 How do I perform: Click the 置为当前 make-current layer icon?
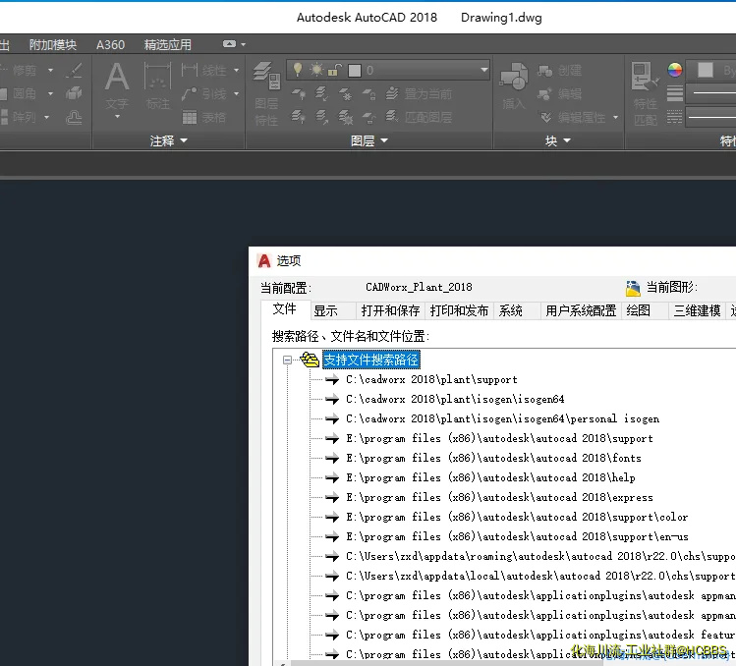[392, 94]
